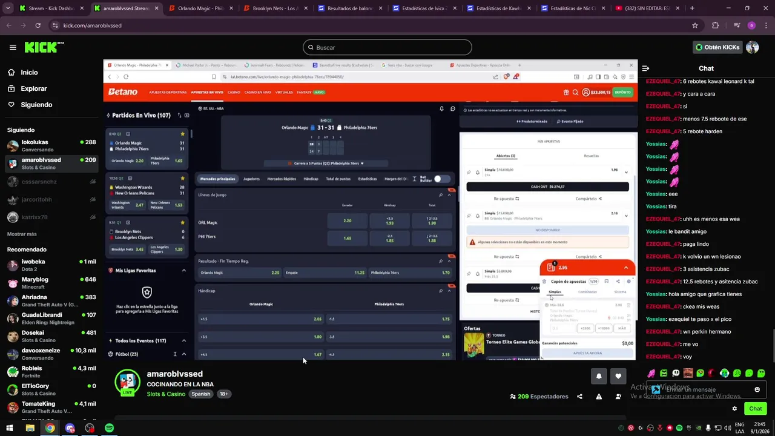Select the Mercados principales tab
Screen dimensions: 775x436
[x=217, y=179]
